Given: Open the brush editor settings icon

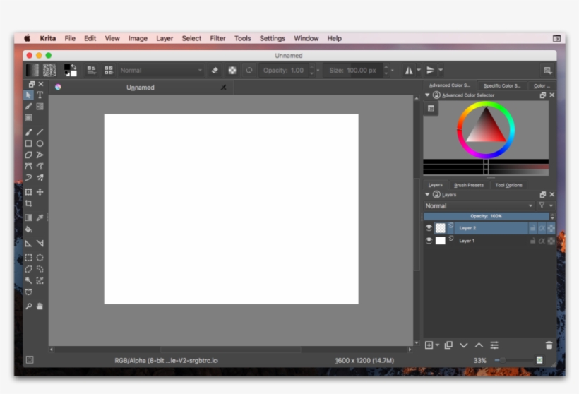Looking at the screenshot, I should coord(91,70).
